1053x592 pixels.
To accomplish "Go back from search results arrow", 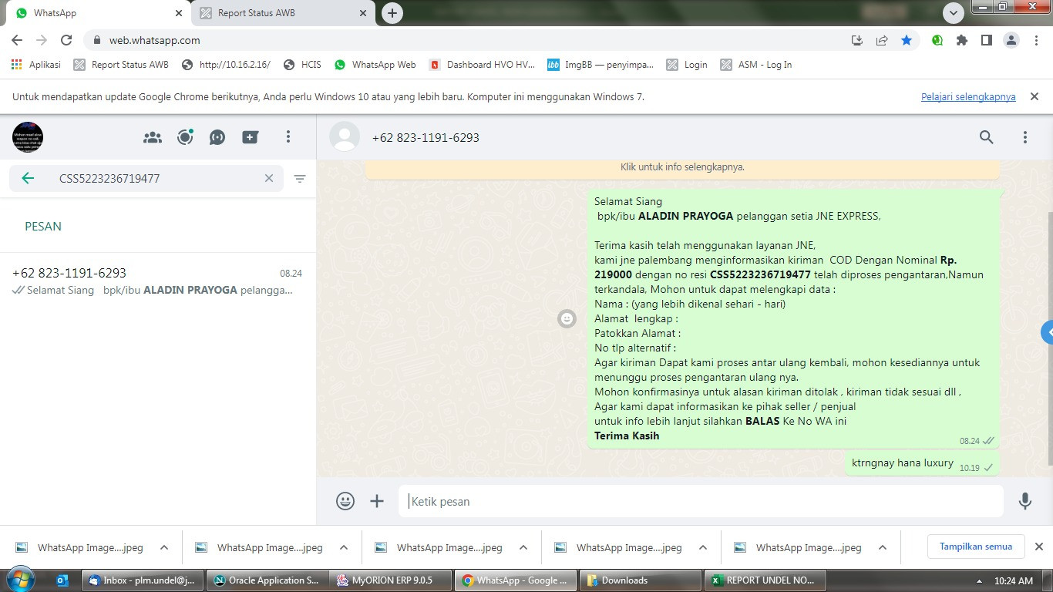I will (28, 178).
